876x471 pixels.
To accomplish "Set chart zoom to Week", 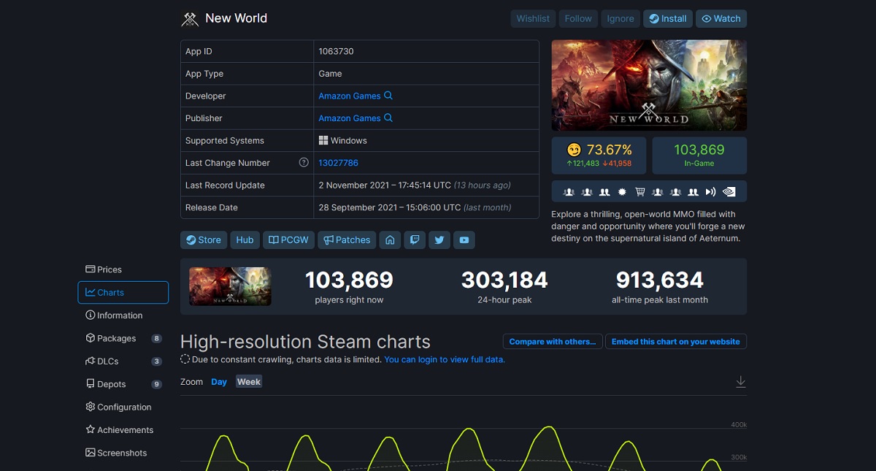I will point(249,382).
